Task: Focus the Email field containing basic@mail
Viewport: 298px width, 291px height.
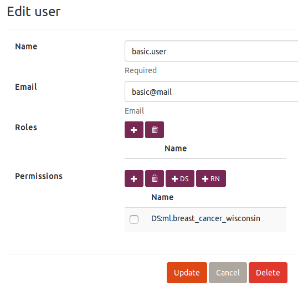Action: pyautogui.click(x=212, y=91)
